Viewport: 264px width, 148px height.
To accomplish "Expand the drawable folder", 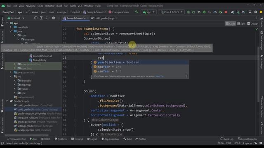I will 14,81.
